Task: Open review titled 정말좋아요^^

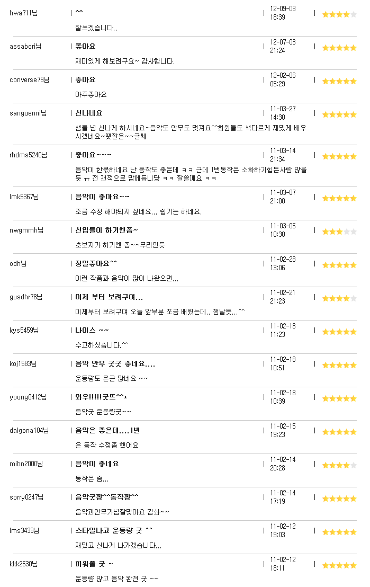Action: [x=96, y=263]
